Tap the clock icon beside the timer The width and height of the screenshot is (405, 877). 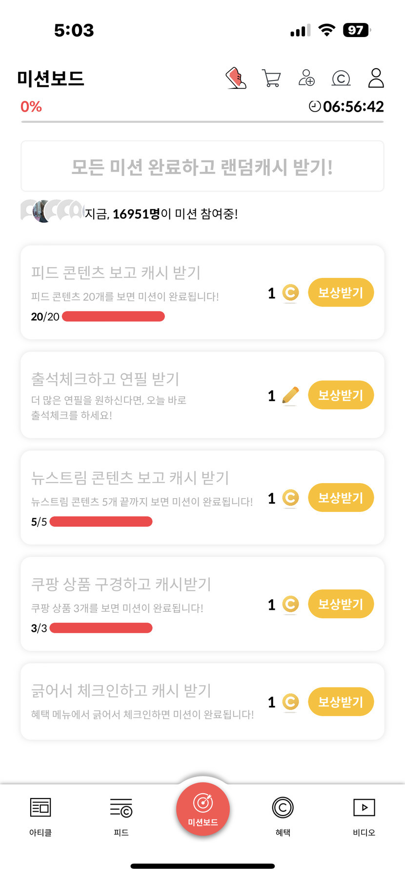pos(315,106)
